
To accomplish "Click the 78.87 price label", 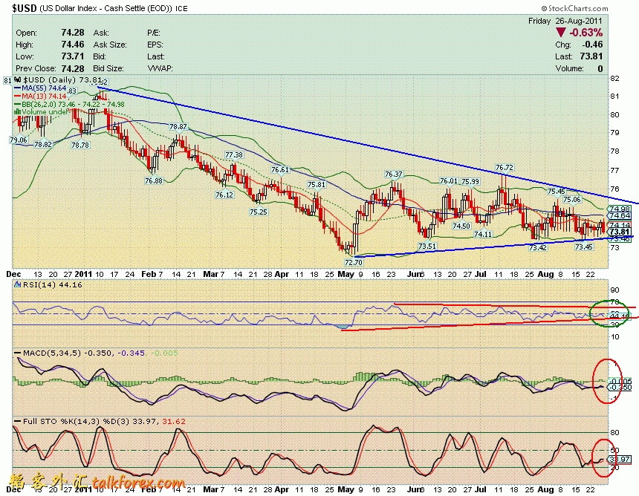I will point(178,127).
